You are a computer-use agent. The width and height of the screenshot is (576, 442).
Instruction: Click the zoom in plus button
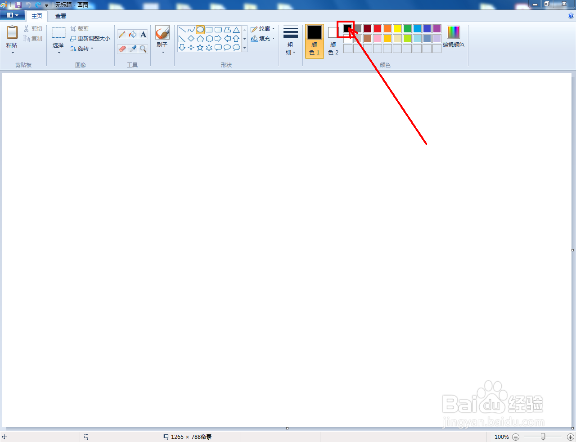pos(571,437)
